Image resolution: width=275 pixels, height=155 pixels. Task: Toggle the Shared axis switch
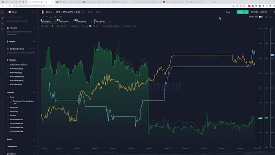pyautogui.click(x=261, y=17)
